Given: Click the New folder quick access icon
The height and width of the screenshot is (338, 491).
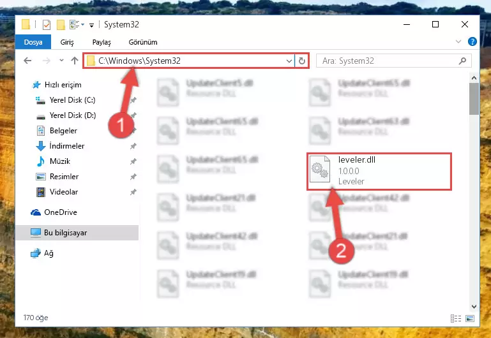Looking at the screenshot, I should (61, 24).
